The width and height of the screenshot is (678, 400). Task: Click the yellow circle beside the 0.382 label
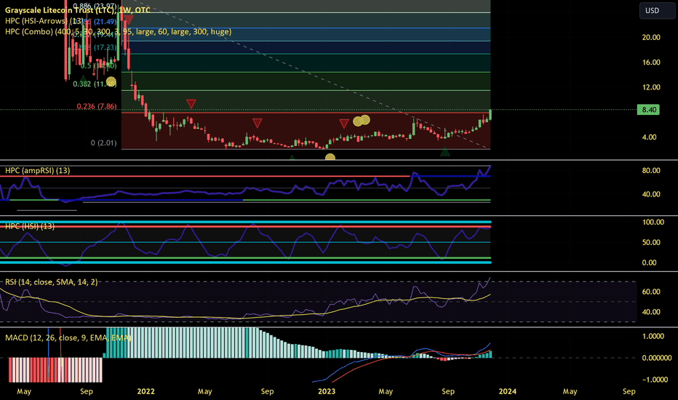[111, 81]
